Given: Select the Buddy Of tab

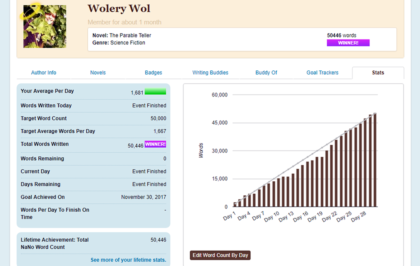Looking at the screenshot, I should [266, 73].
